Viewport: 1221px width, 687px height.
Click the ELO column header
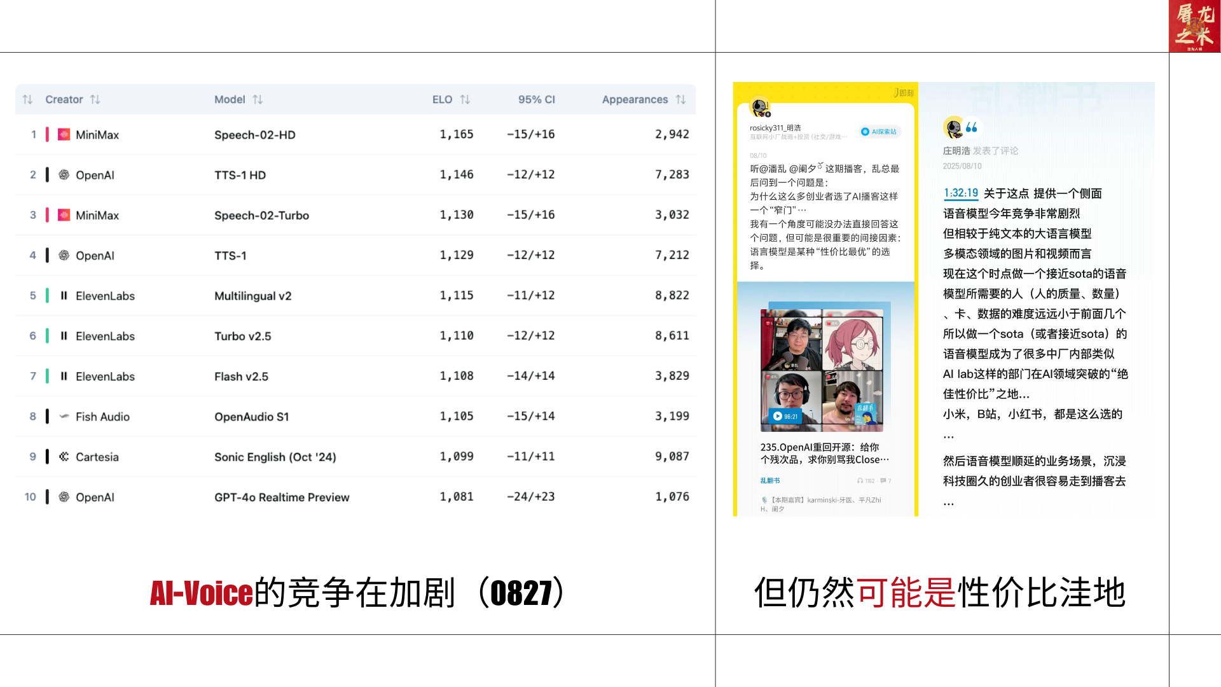(x=442, y=100)
